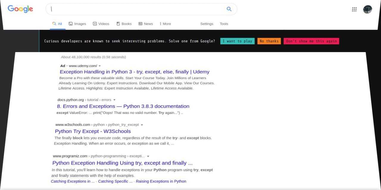Switch to the Images tab
Image resolution: width=381 pixels, height=190 pixels.
click(x=77, y=24)
